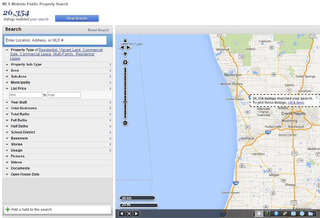Remove the Basement search field

coord(110,138)
